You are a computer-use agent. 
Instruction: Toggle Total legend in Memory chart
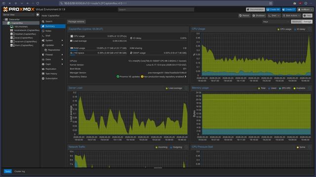(262, 88)
